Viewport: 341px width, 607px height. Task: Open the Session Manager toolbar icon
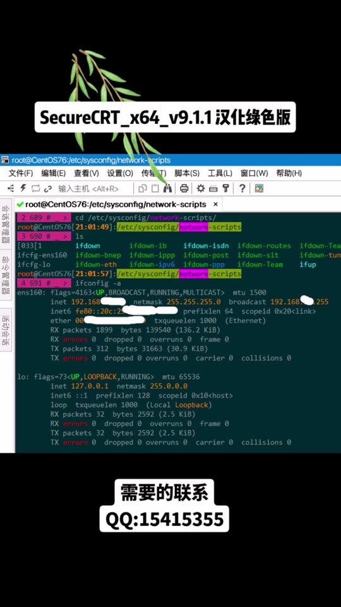[x=11, y=188]
